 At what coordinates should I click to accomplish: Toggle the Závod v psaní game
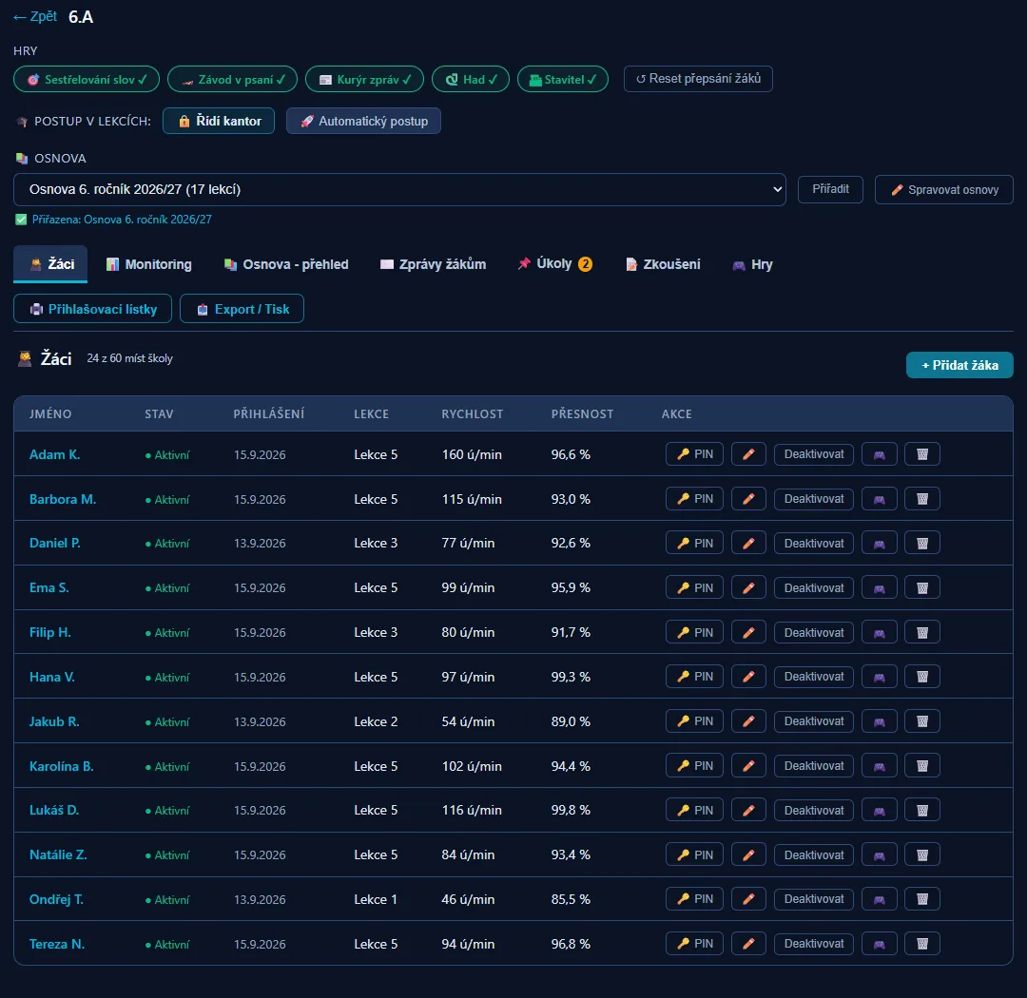[x=233, y=79]
